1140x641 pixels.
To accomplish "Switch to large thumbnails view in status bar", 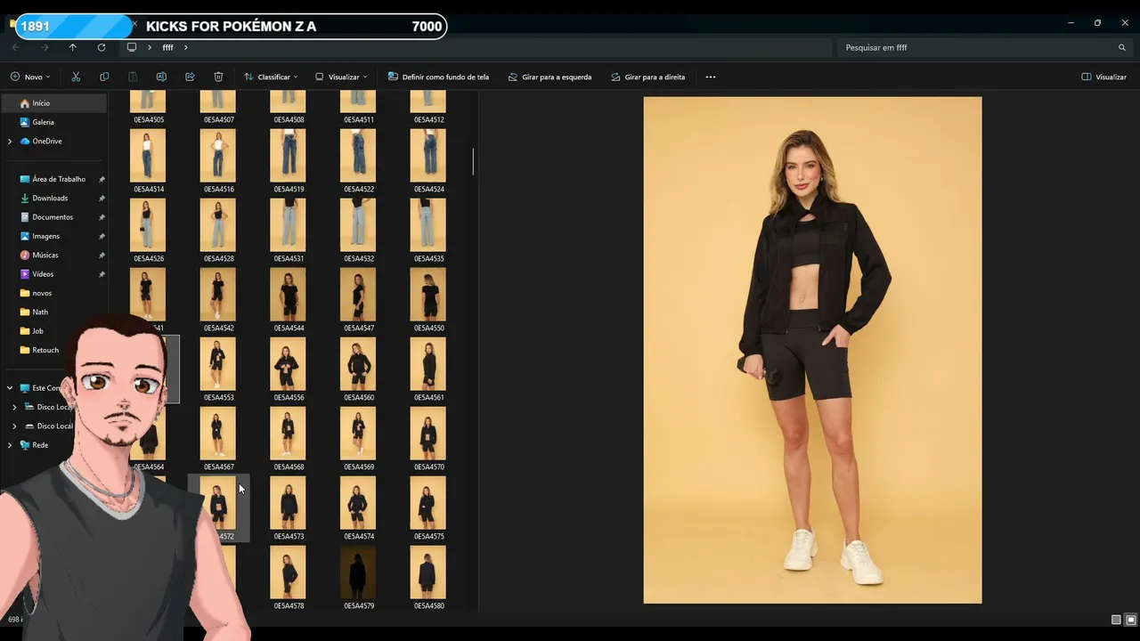I will click(1131, 620).
